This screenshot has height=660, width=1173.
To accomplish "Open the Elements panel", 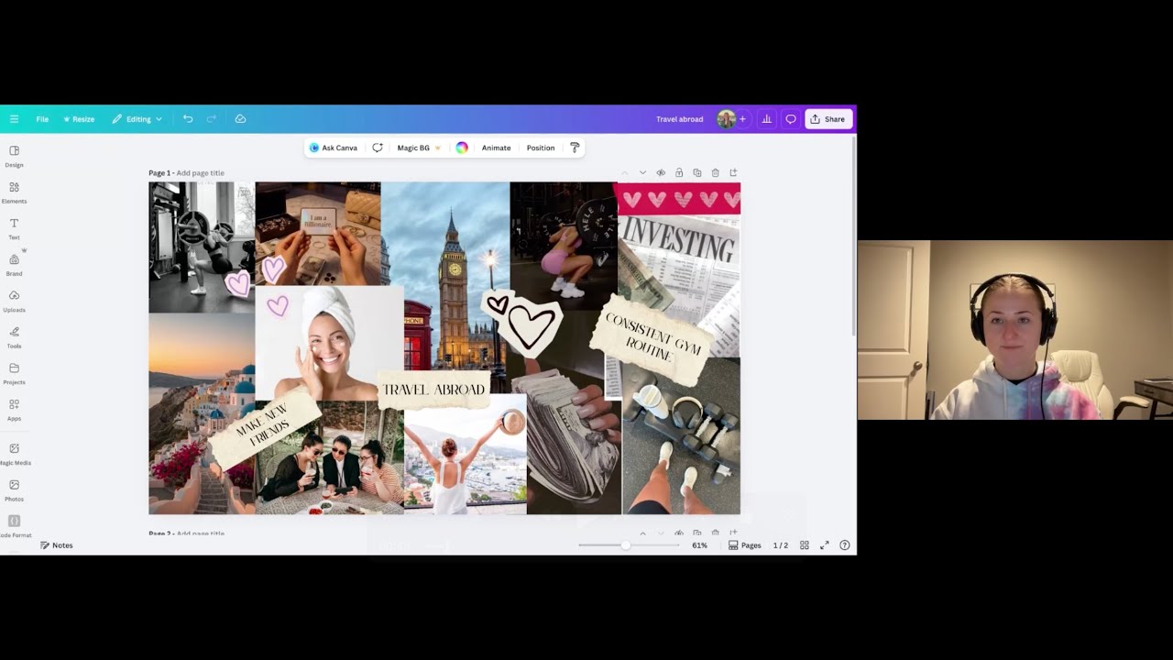I will coord(14,192).
